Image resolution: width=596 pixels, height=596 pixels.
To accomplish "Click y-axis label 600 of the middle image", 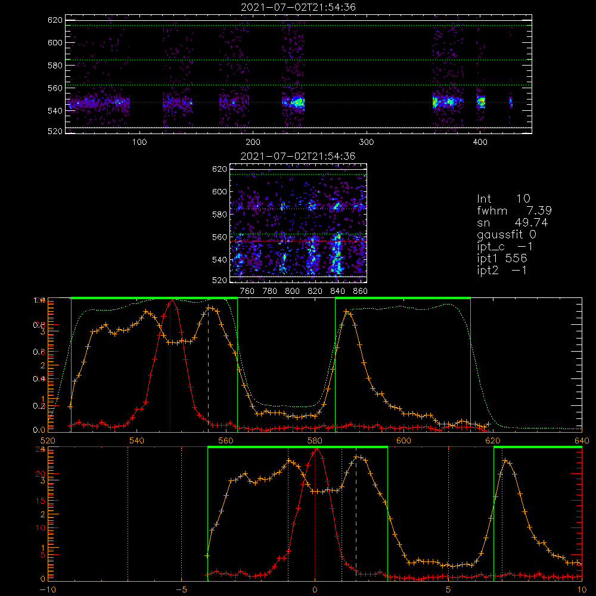I will pyautogui.click(x=219, y=191).
